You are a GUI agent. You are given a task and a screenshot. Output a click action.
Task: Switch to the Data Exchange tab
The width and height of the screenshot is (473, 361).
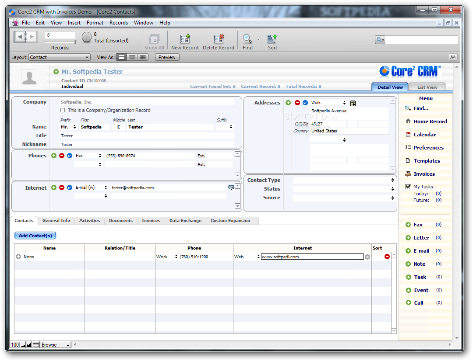pos(186,221)
